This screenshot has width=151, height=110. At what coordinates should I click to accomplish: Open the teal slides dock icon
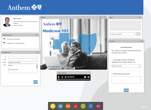pyautogui.click(x=60, y=106)
